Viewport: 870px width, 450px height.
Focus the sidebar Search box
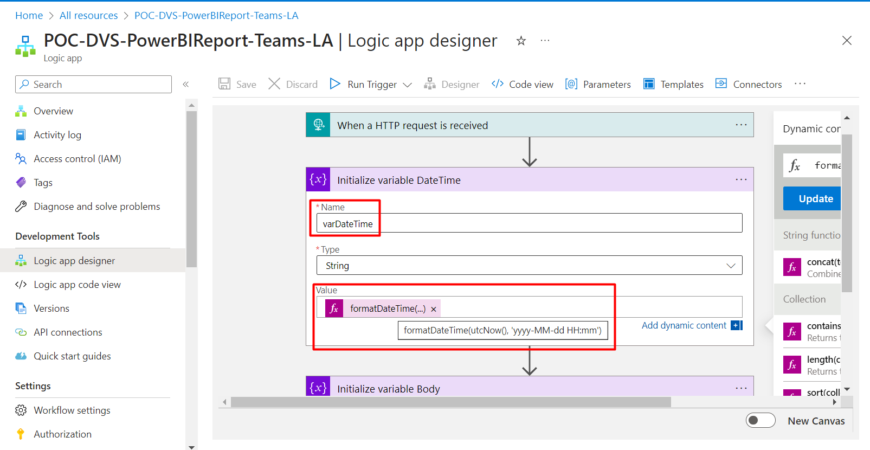tap(93, 84)
